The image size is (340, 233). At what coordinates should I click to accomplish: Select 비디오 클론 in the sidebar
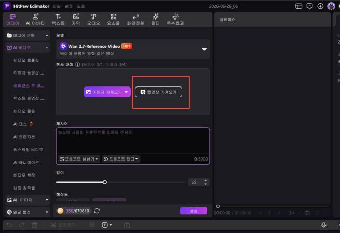click(24, 111)
